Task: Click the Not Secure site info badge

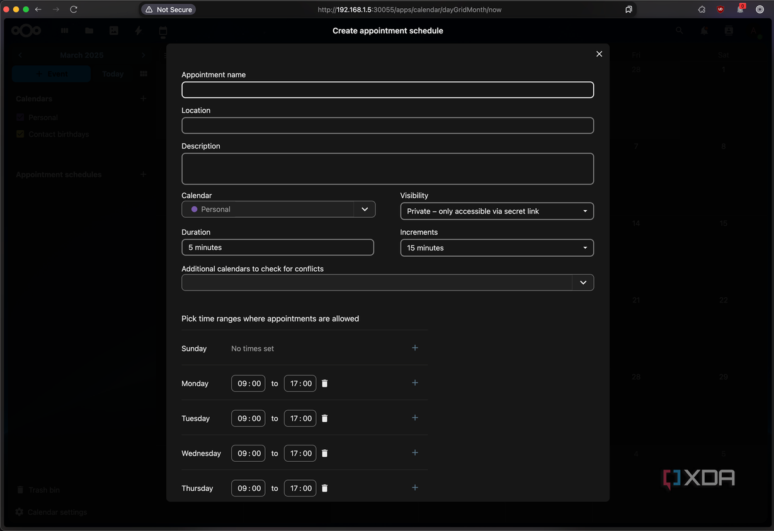Action: tap(168, 9)
